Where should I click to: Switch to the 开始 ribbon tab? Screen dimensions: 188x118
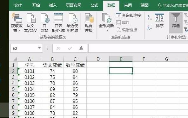click(36, 5)
